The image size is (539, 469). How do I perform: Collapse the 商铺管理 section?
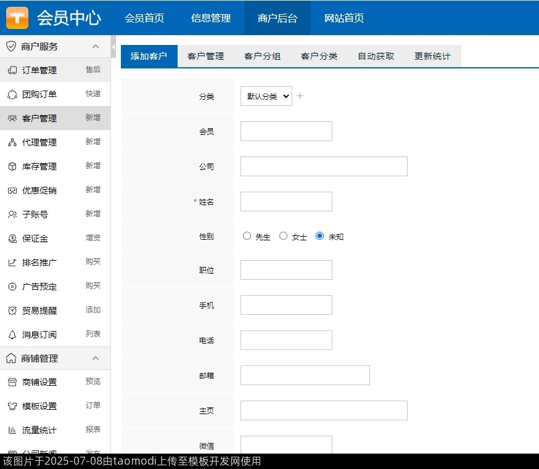tap(96, 358)
